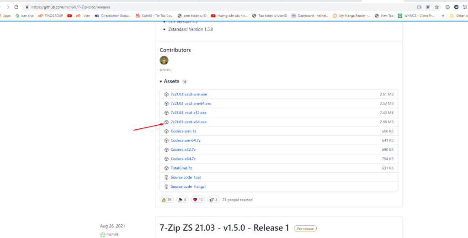
Task: Click the '21 people reacted' text
Action: 238,200
